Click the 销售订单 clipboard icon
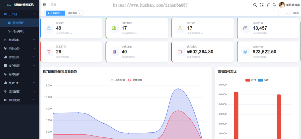301x139 pixels. [114, 52]
